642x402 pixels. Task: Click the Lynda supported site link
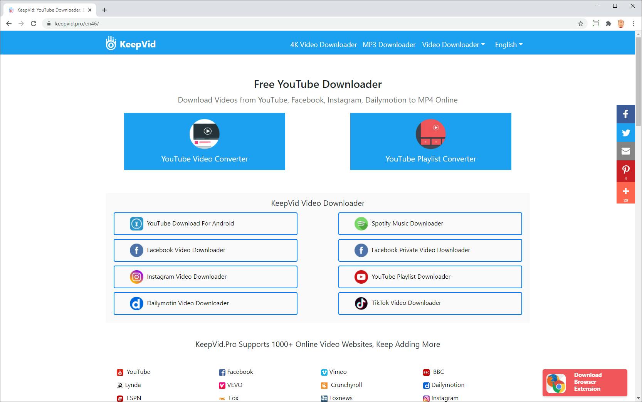click(x=133, y=385)
